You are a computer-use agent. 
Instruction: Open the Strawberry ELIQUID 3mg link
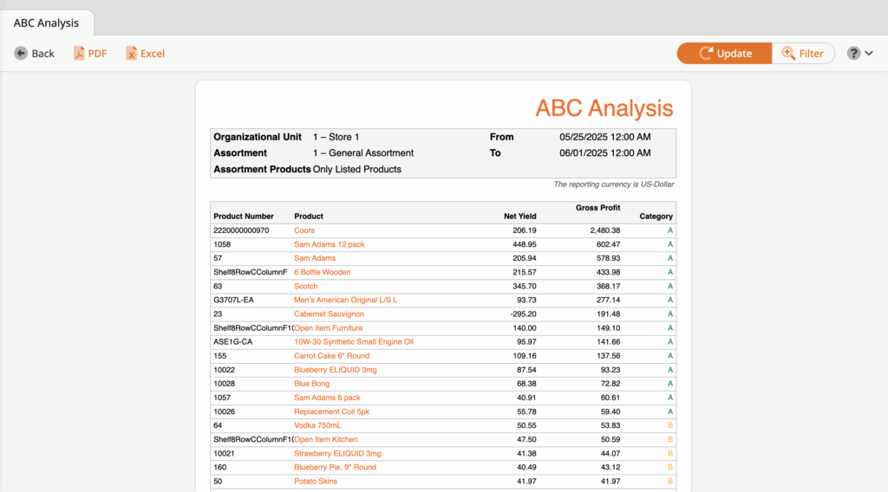[x=337, y=454]
